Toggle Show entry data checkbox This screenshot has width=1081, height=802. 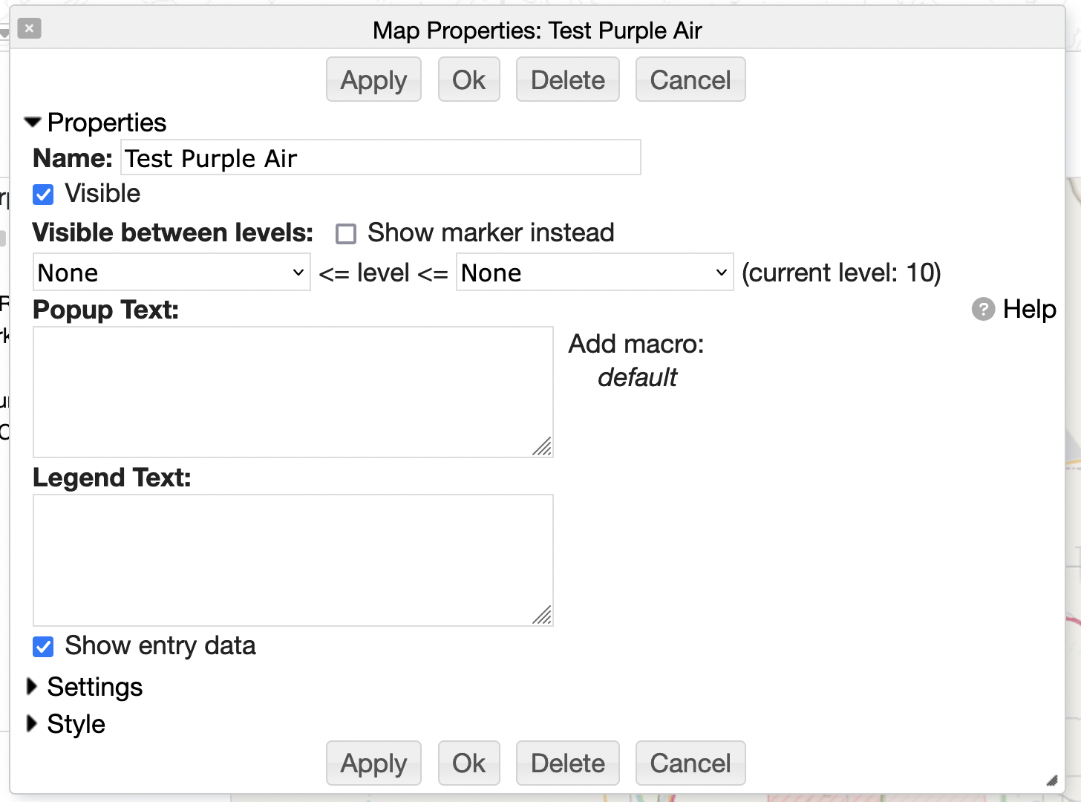click(43, 647)
